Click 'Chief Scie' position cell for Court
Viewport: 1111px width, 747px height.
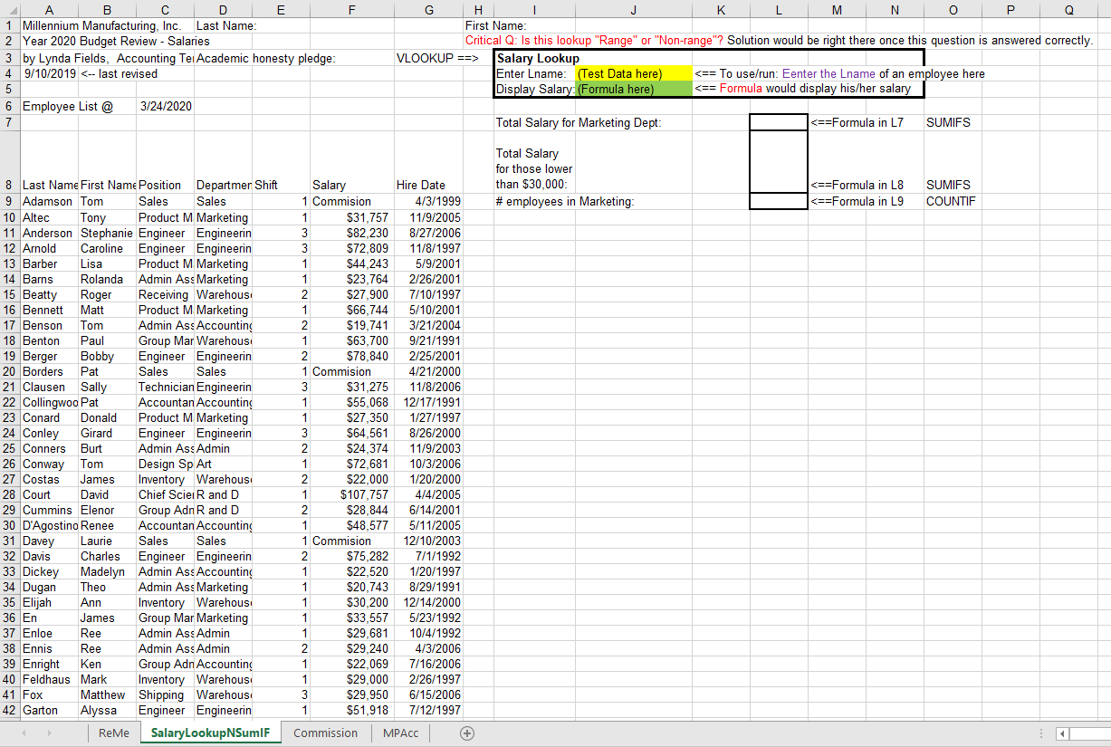[165, 494]
